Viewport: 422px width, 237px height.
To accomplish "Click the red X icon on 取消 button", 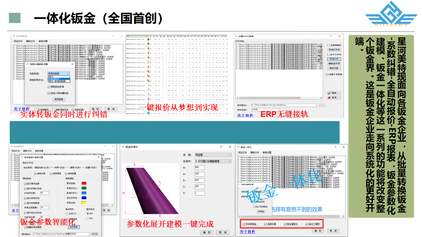I will pos(329,98).
